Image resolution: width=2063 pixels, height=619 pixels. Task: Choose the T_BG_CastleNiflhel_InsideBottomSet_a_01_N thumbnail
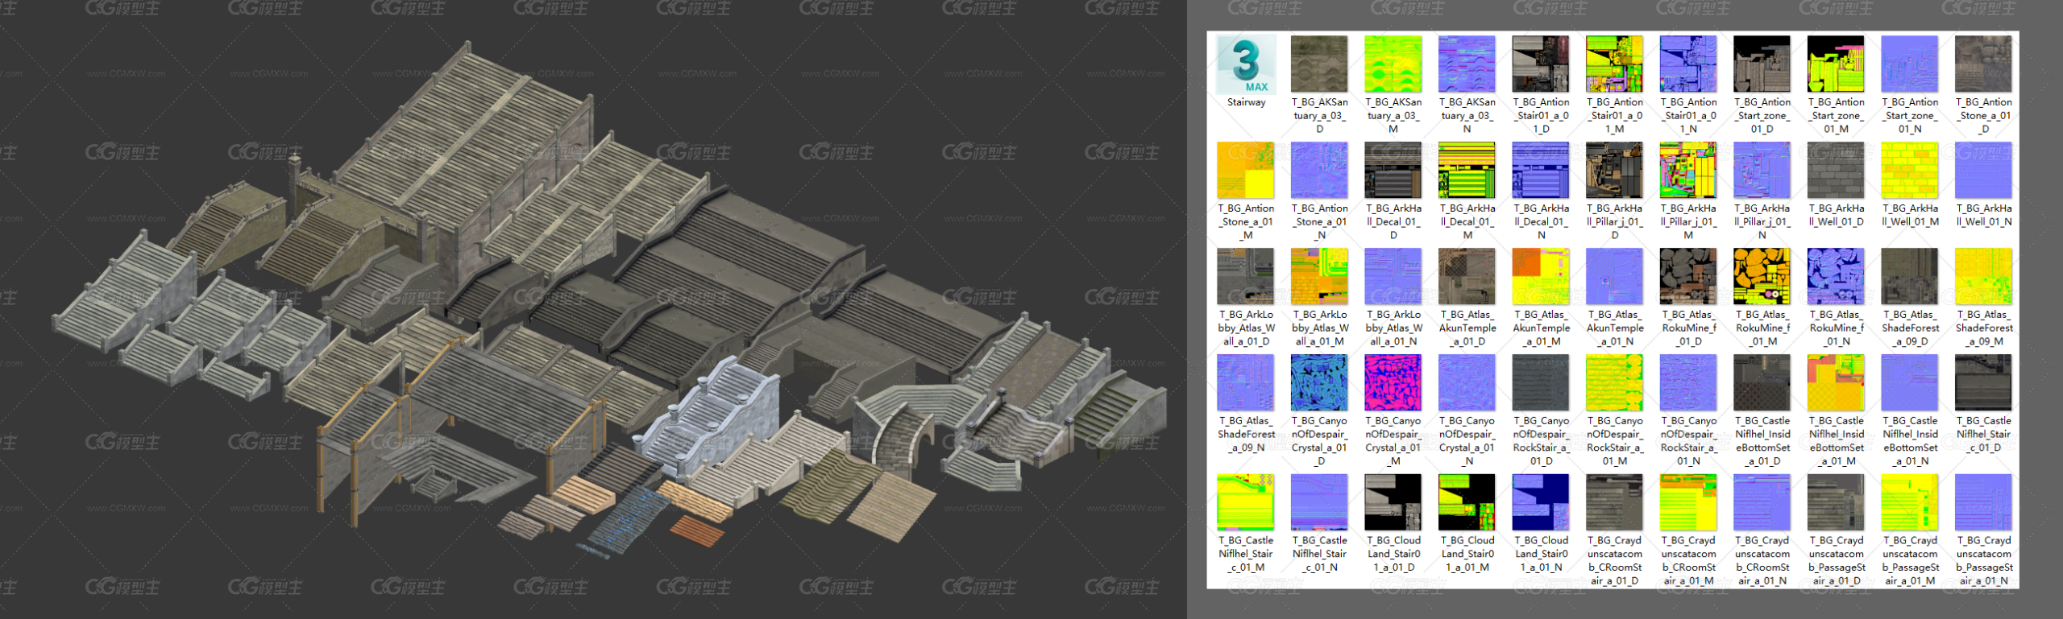click(x=1910, y=383)
